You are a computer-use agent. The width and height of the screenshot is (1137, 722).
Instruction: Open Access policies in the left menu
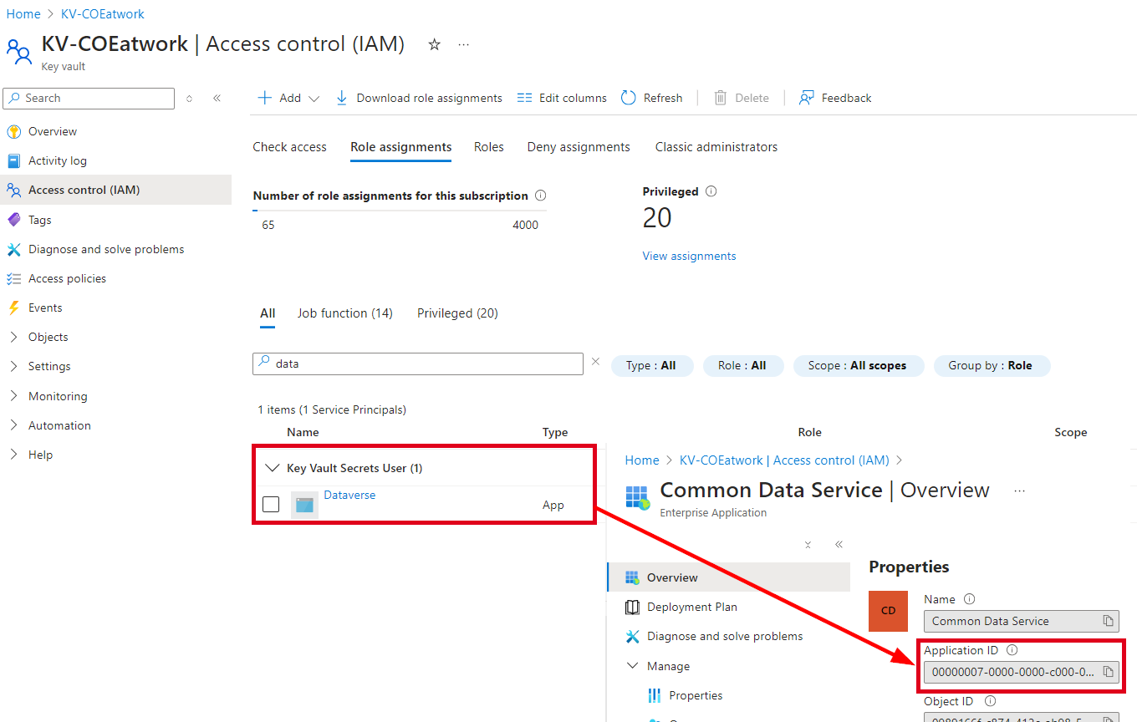(67, 278)
